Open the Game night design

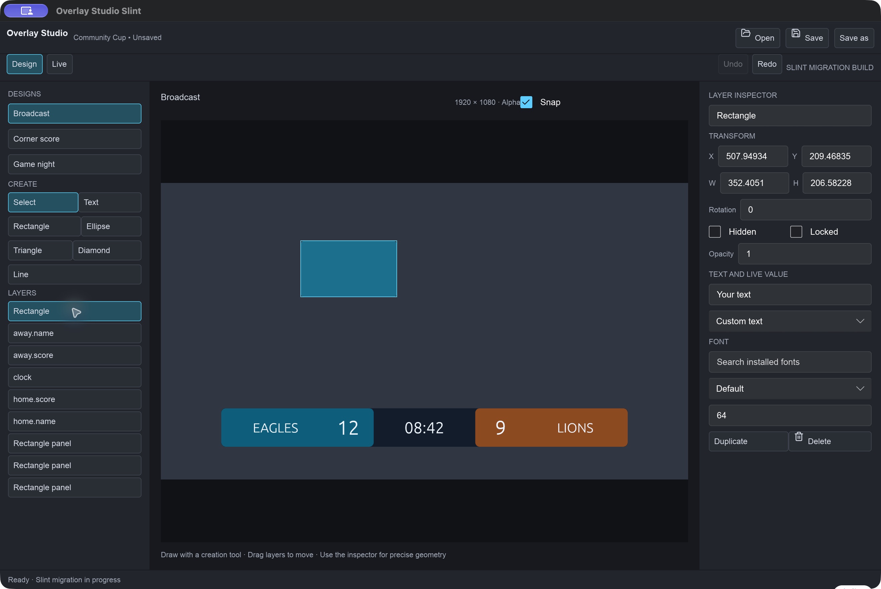point(75,164)
